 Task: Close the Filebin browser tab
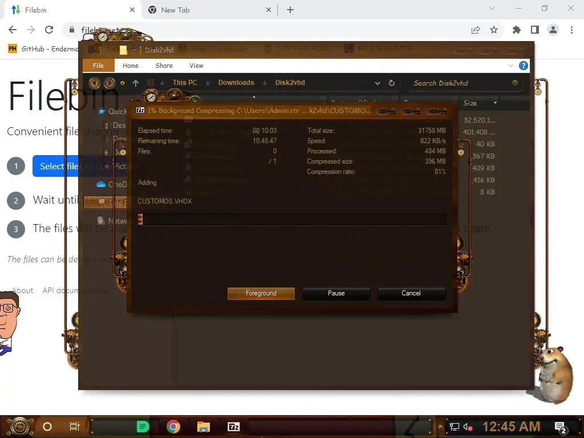click(132, 10)
